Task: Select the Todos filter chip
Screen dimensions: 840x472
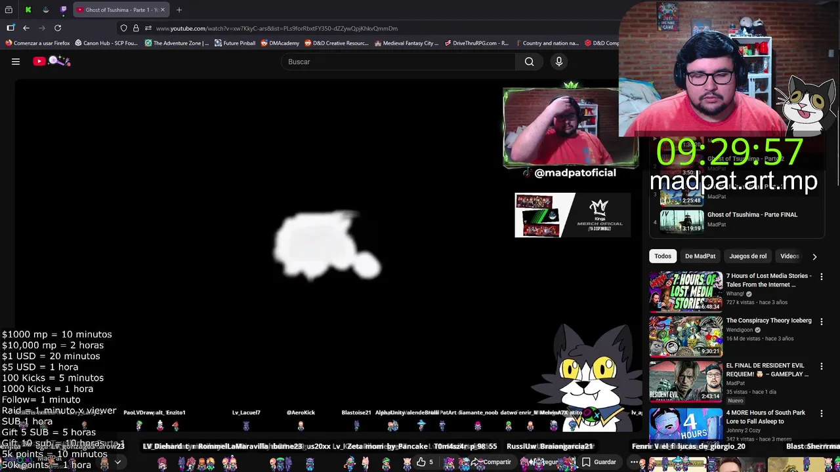Action: (663, 256)
